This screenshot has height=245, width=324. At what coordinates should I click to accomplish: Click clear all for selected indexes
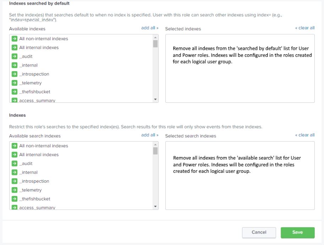pos(304,27)
